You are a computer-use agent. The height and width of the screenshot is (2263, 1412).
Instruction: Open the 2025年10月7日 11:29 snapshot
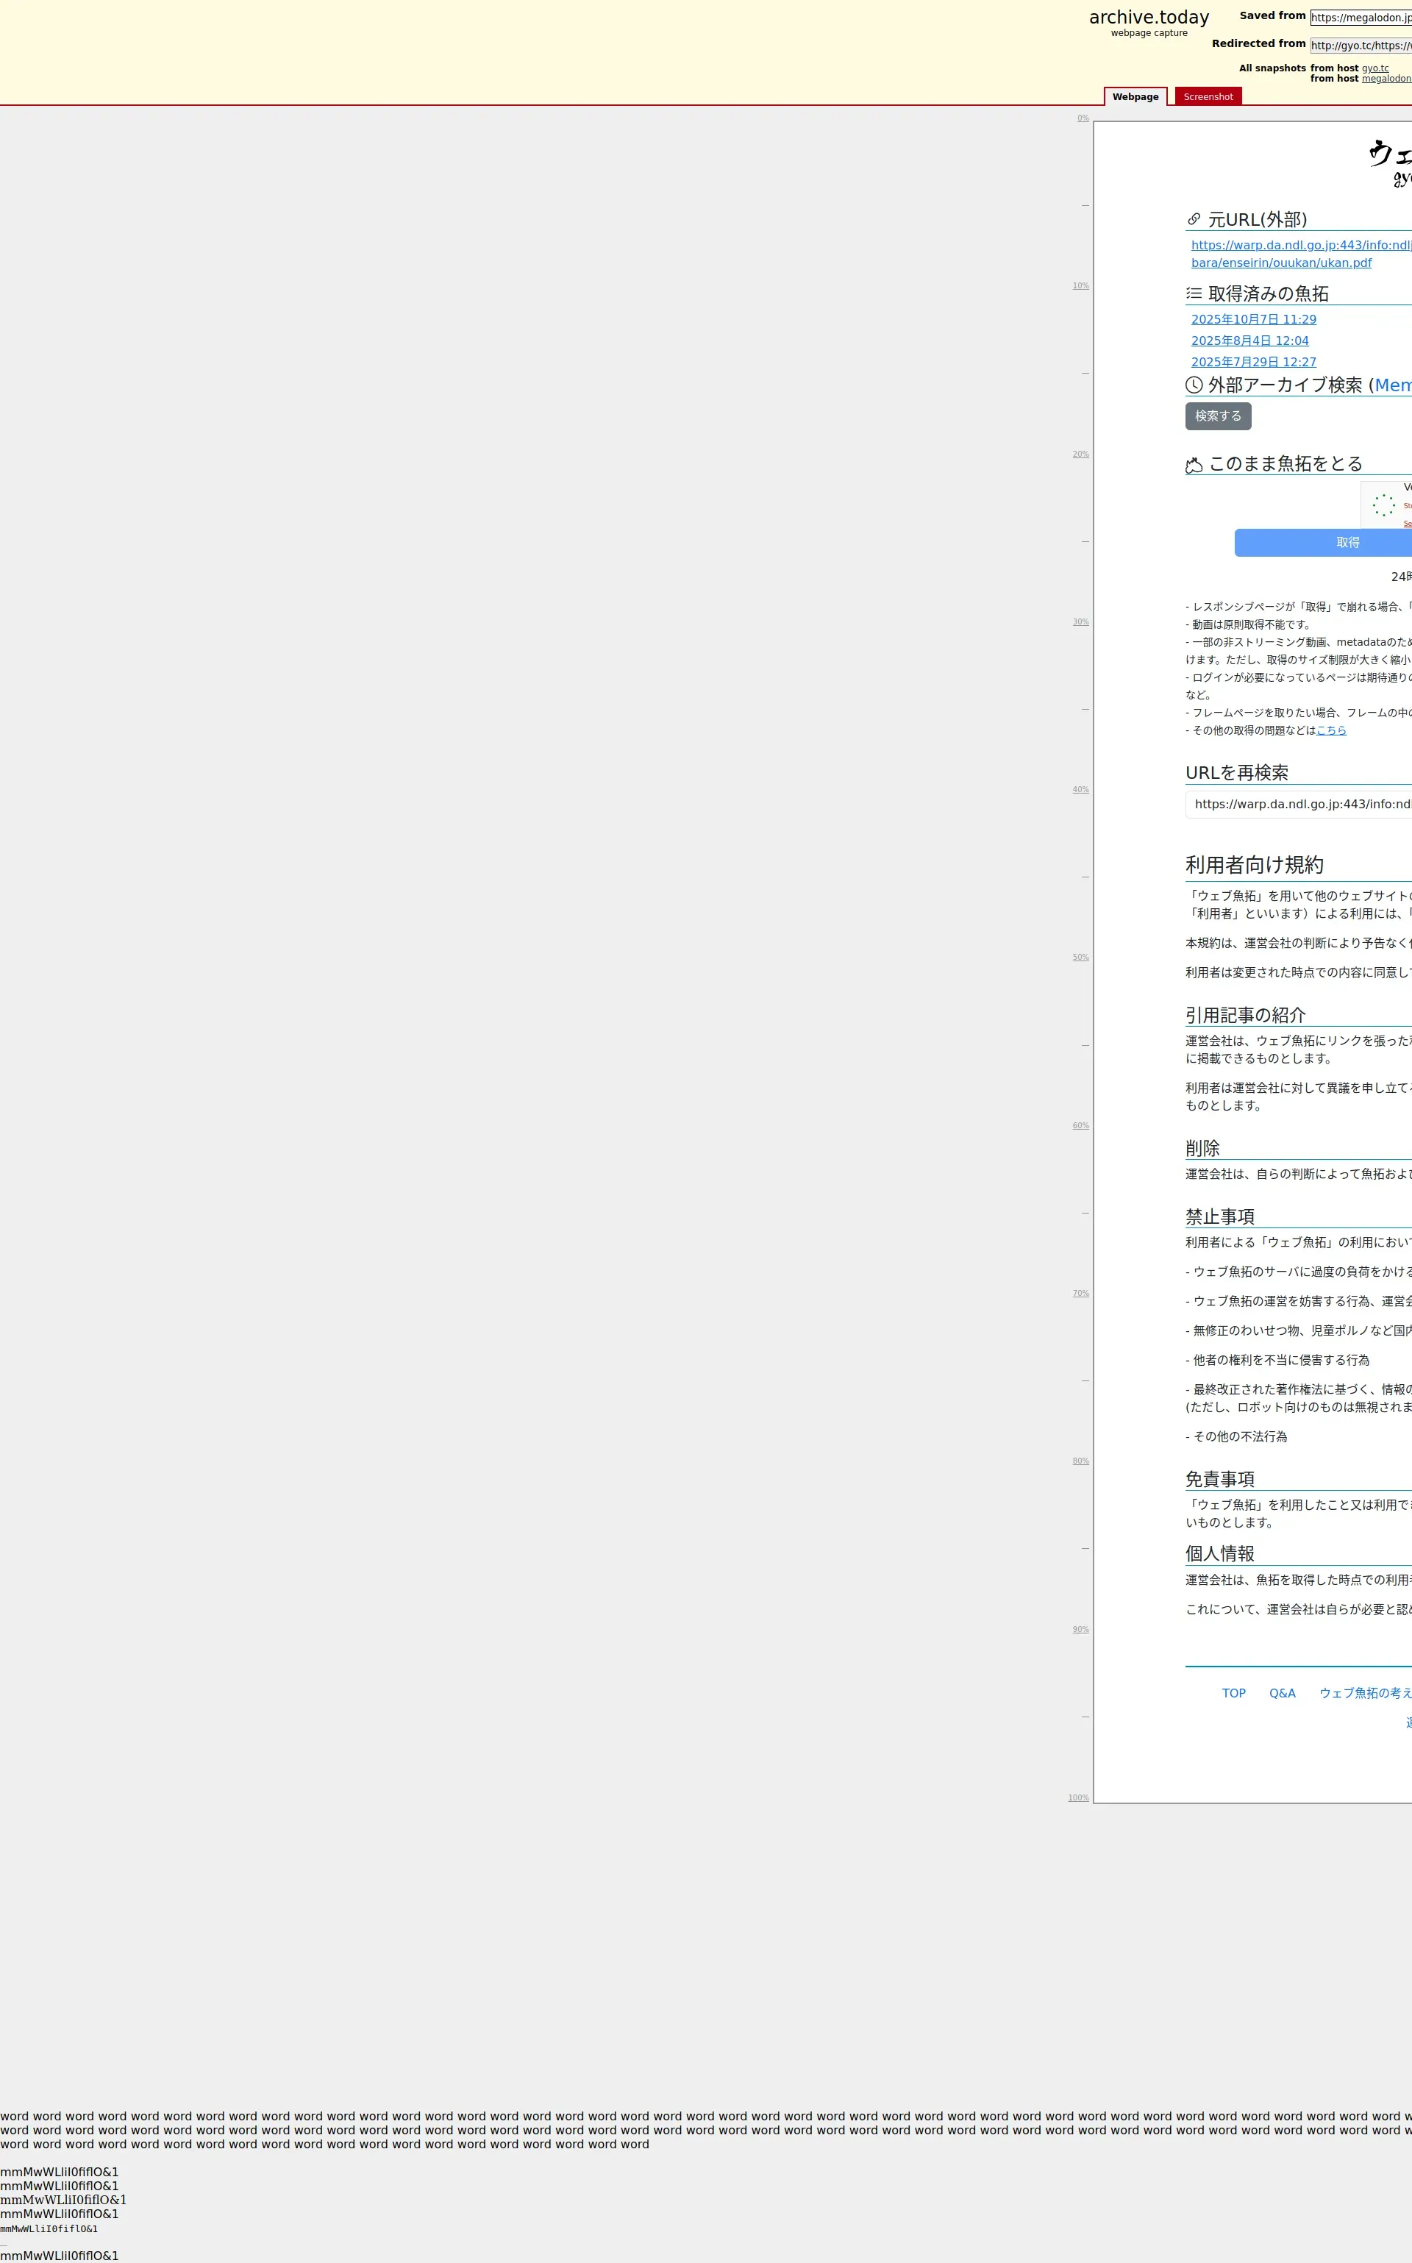click(x=1253, y=319)
